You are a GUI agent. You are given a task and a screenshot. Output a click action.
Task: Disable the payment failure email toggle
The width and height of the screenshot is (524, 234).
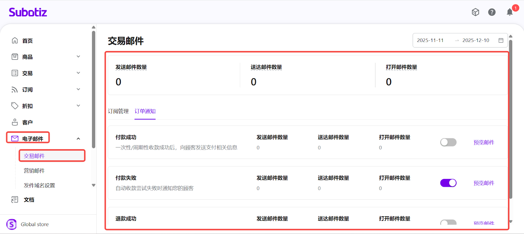point(448,183)
